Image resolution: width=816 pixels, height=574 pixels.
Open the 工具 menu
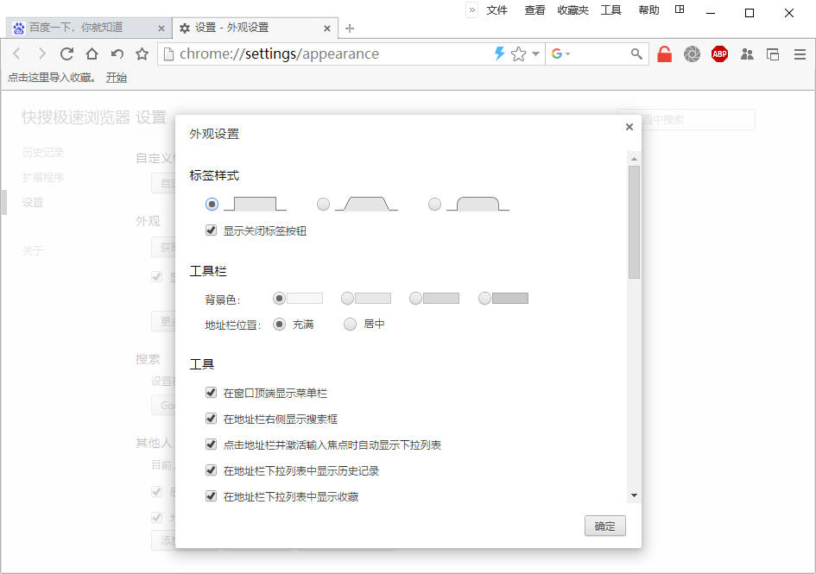click(610, 10)
